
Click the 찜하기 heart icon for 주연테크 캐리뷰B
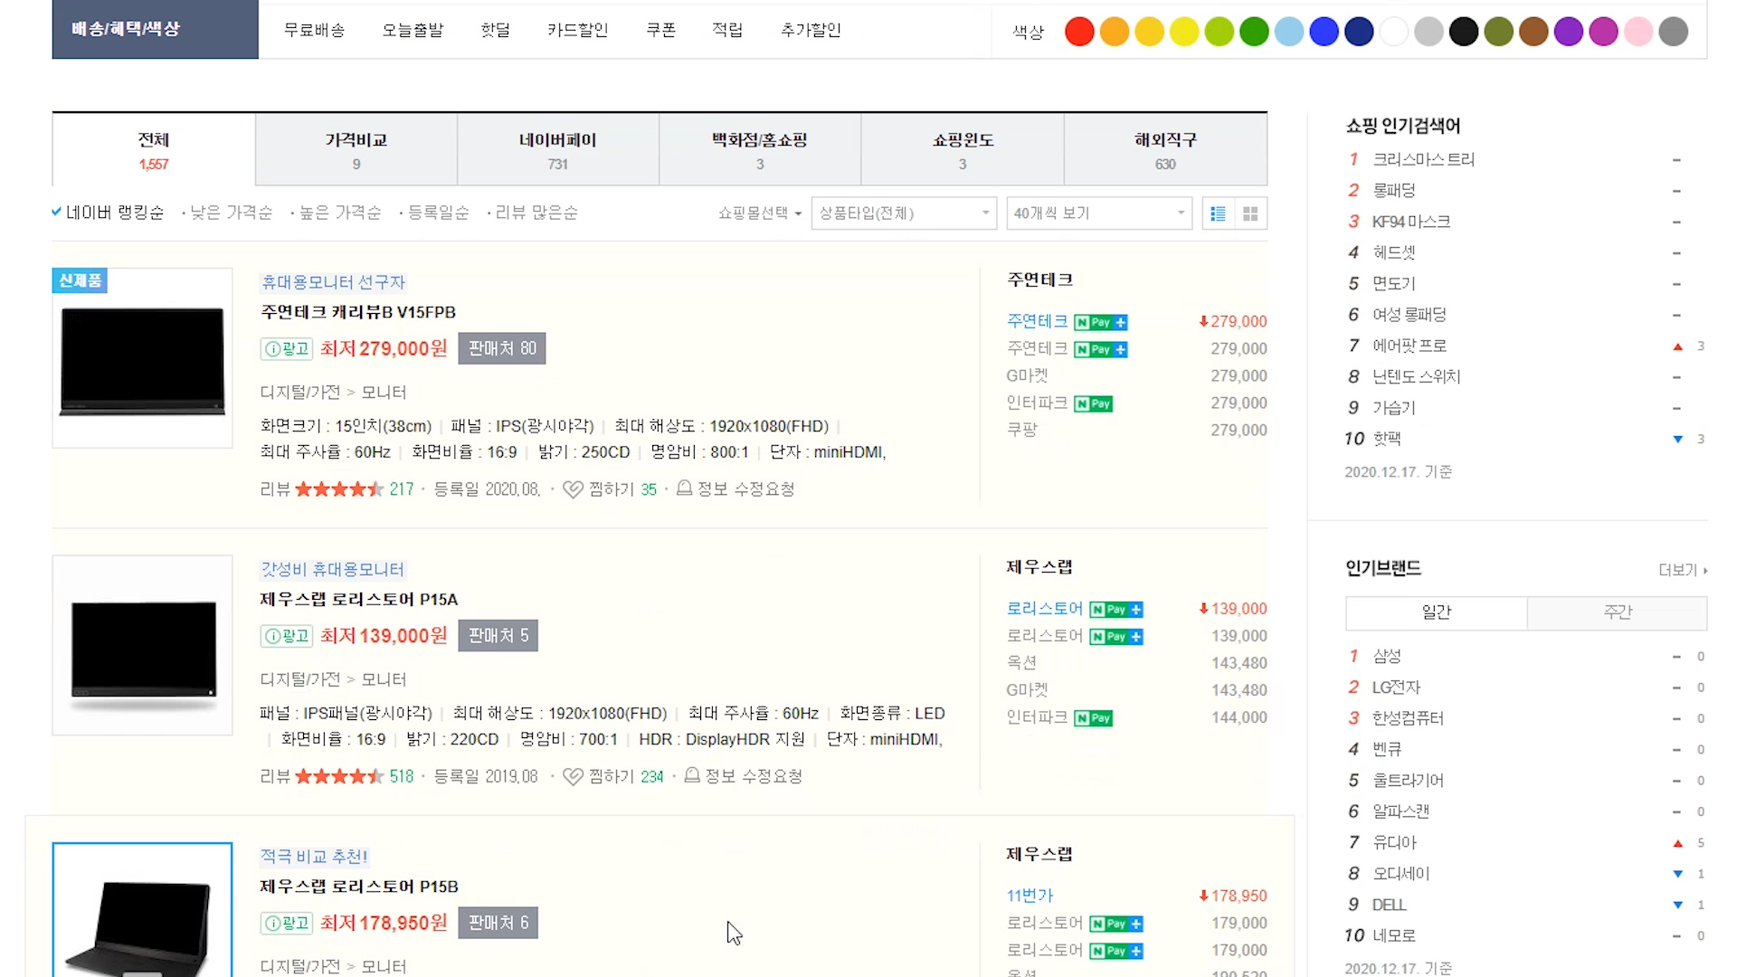click(573, 489)
